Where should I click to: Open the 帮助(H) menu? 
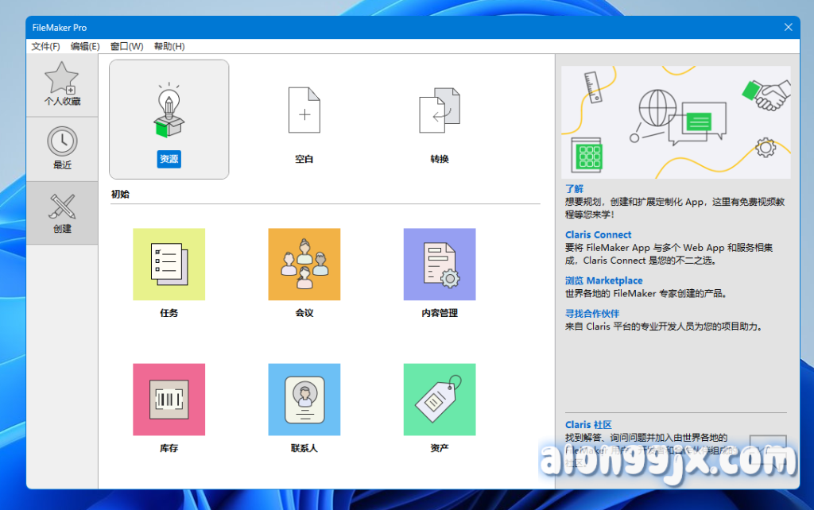pyautogui.click(x=169, y=46)
